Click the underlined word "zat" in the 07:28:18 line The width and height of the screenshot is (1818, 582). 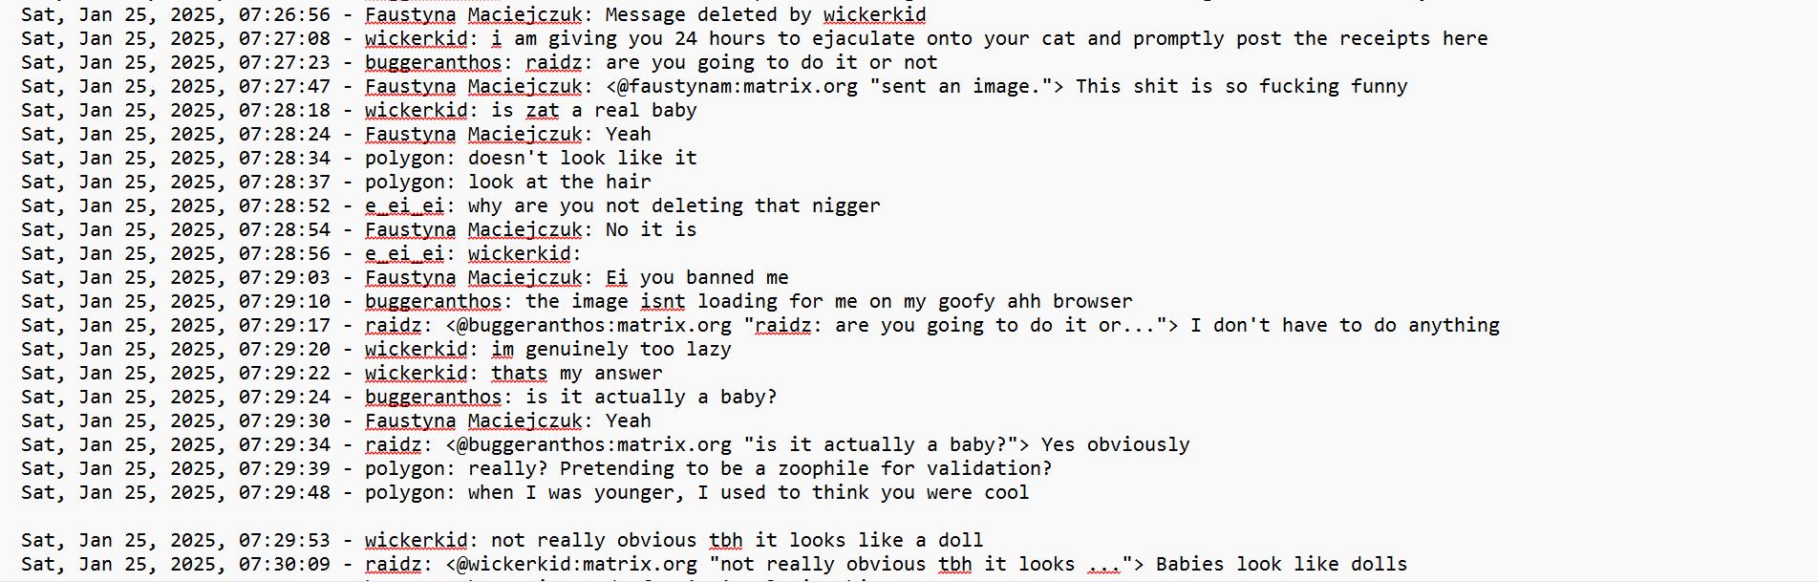click(543, 111)
